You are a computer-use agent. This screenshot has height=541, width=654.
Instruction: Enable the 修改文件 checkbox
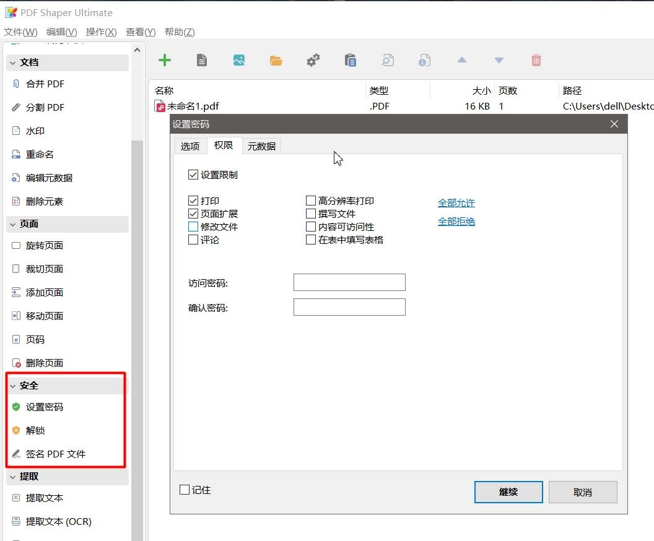(193, 227)
